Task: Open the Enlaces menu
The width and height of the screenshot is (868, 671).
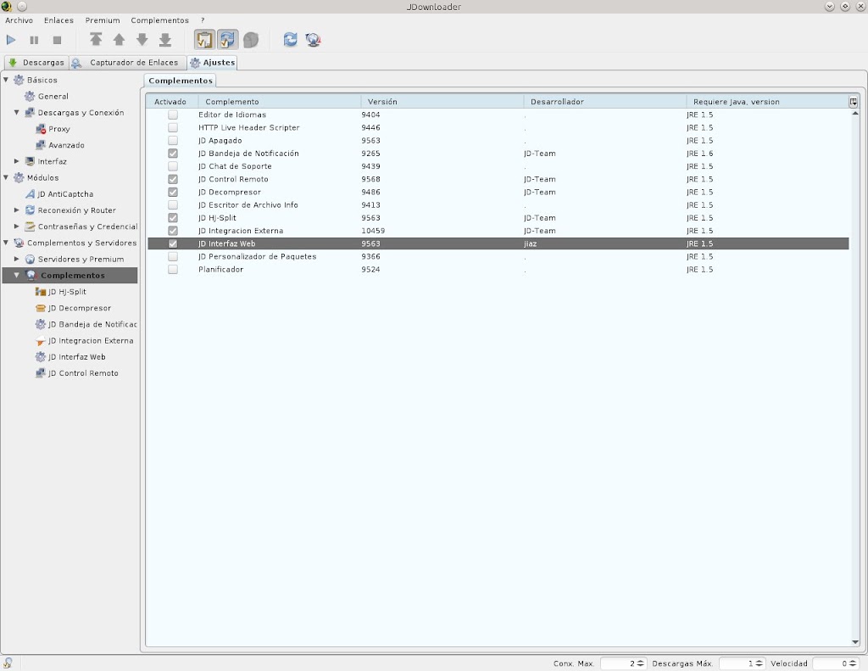Action: coord(58,20)
